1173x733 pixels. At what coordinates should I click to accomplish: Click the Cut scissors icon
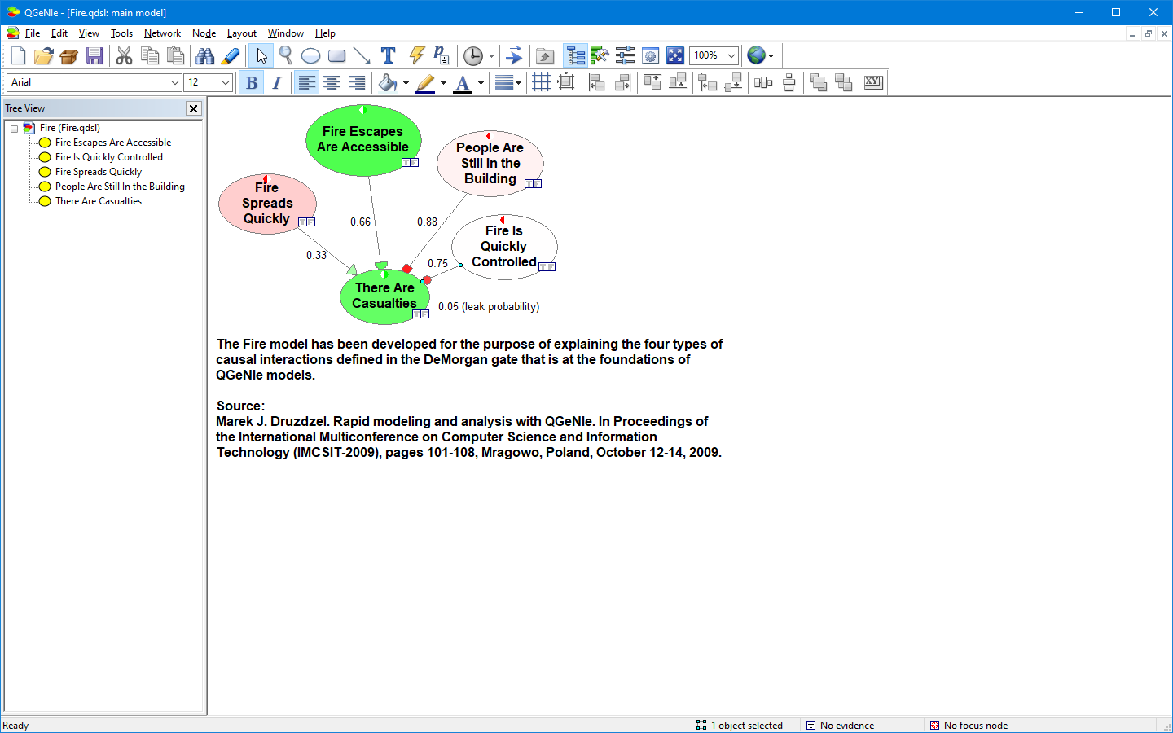click(124, 55)
